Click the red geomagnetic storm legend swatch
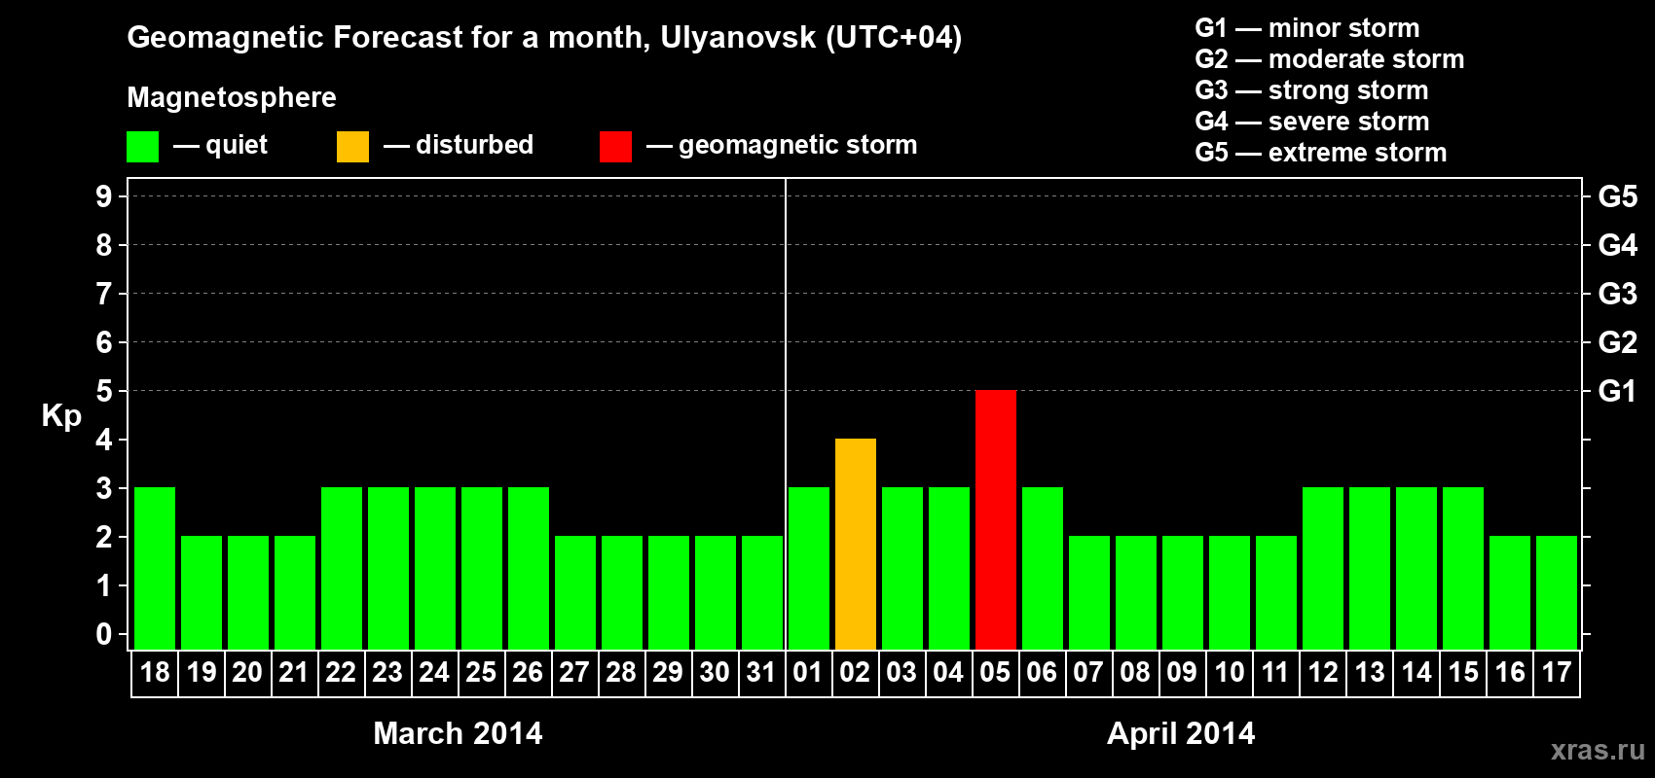This screenshot has height=778, width=1655. tap(615, 147)
